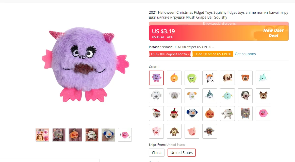The width and height of the screenshot is (295, 162).
Task: Expand the Instant discount details arrow
Action: tap(213, 47)
